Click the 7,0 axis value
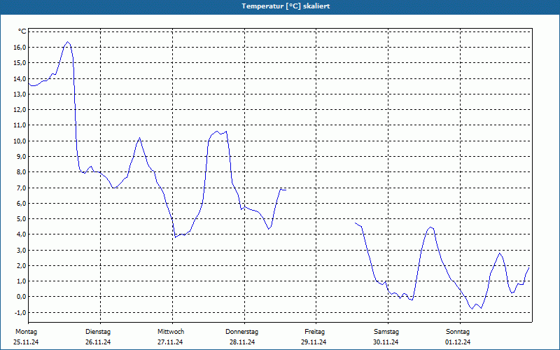This screenshot has width=560, height=350. coord(21,188)
